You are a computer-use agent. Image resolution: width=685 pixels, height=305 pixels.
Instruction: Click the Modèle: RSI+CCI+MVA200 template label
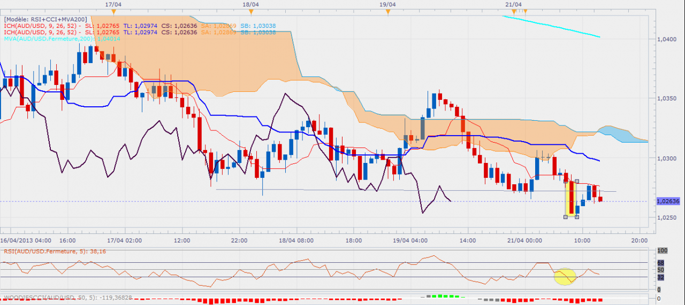(x=45, y=19)
